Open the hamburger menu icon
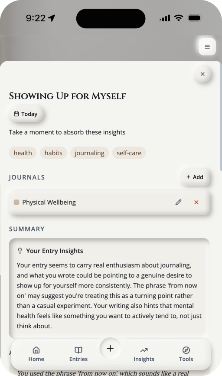This screenshot has height=376, width=222. (x=207, y=47)
